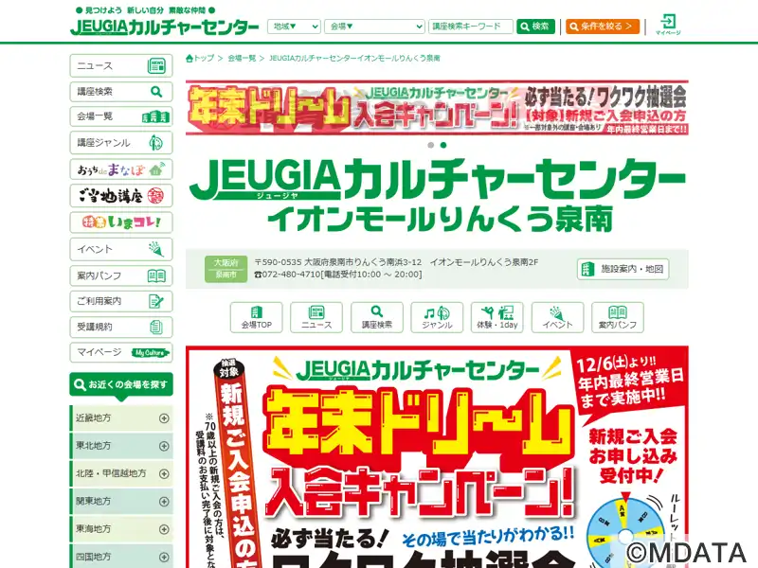Screen dimensions: 758x568
Task: Click the JEUGIAカルチャーセンター header logo
Action: coord(164,27)
